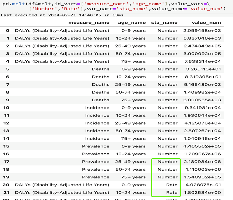Click value 7.639314e+04 in row 4
The width and height of the screenshot is (233, 200).
point(203,61)
